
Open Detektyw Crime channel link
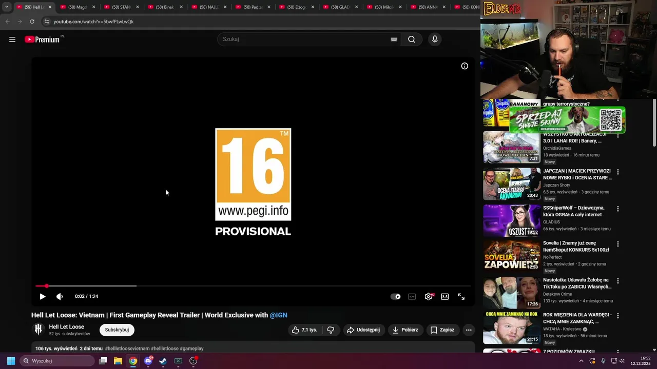click(557, 294)
